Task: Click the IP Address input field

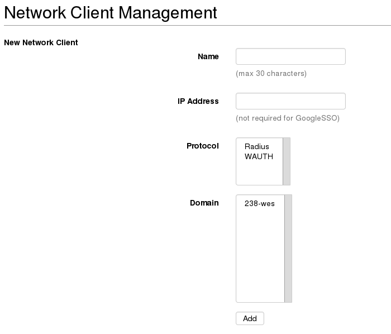Action: [x=290, y=101]
